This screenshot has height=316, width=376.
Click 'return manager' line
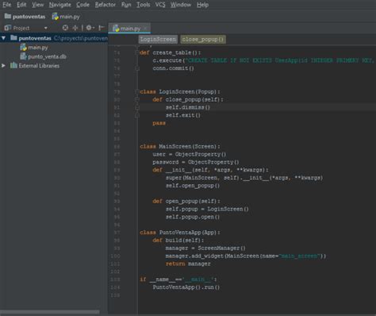click(x=188, y=264)
